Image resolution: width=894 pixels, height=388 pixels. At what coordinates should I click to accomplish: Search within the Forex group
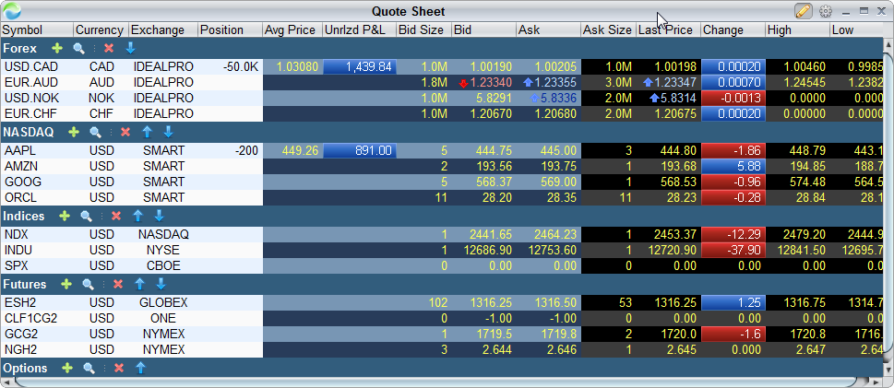[x=78, y=49]
